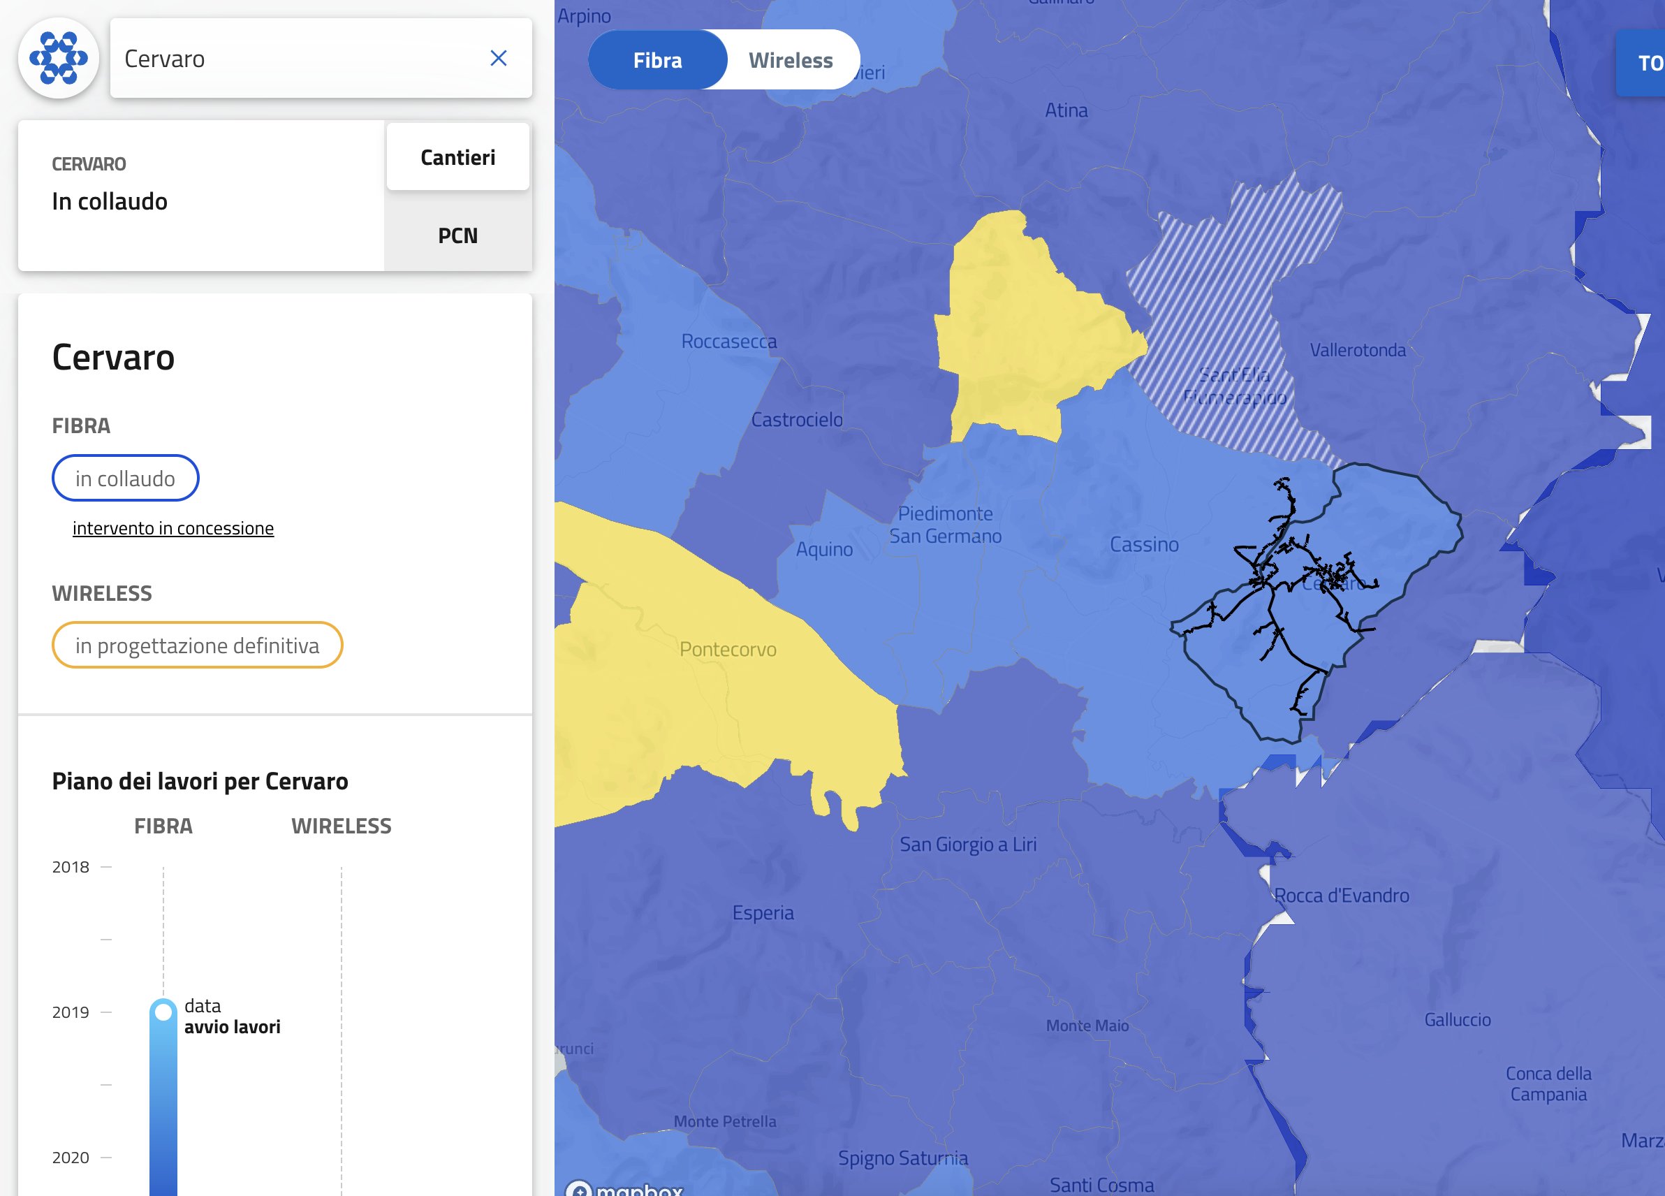Select Roccasecca municipality on the map

728,342
